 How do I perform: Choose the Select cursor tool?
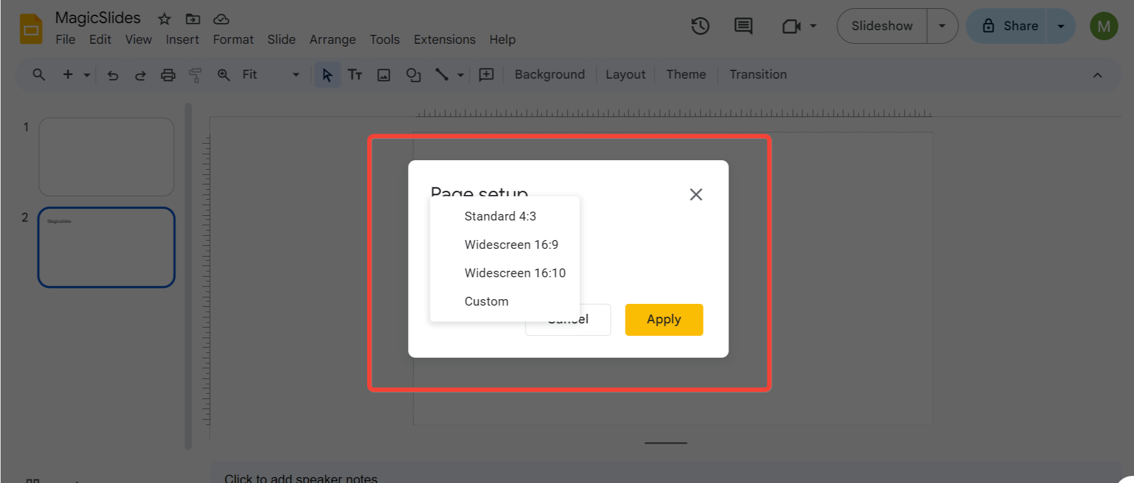tap(327, 75)
